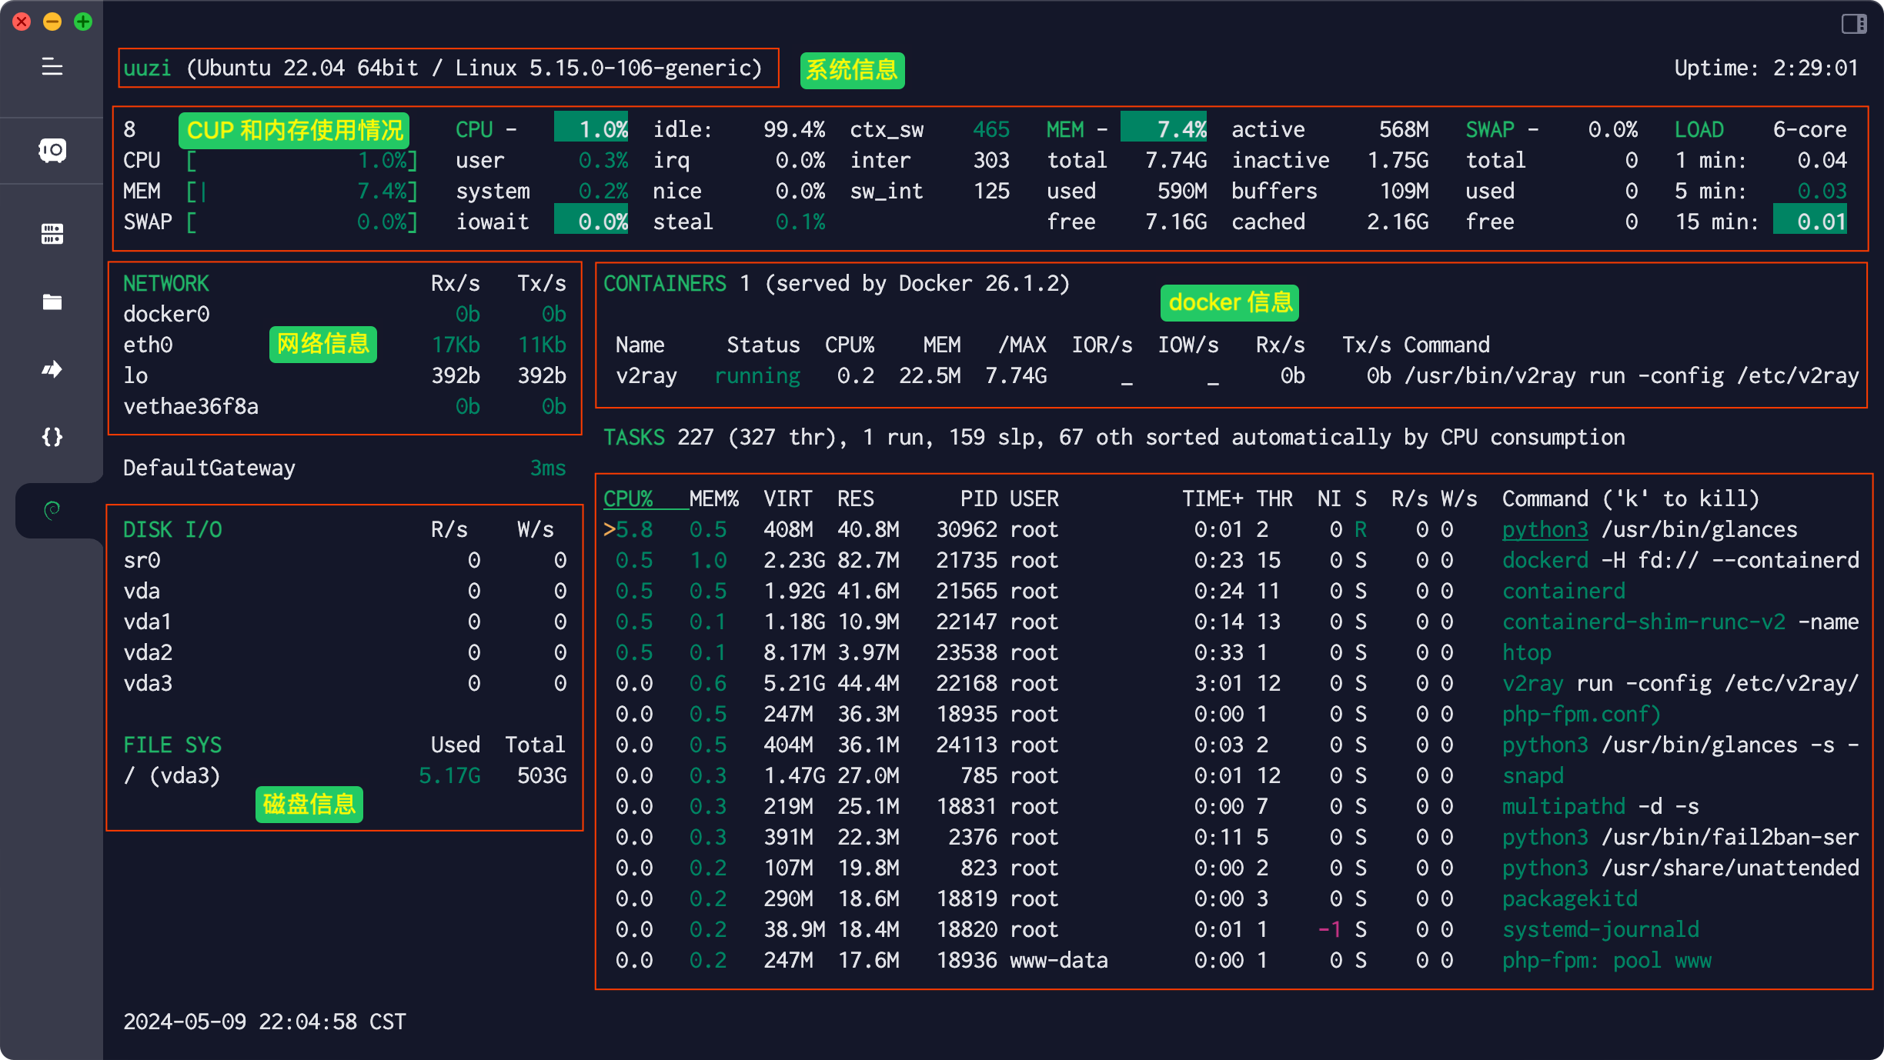Select the 'containerd-shim-runc-v2' process command
The image size is (1884, 1060).
pyautogui.click(x=1644, y=622)
